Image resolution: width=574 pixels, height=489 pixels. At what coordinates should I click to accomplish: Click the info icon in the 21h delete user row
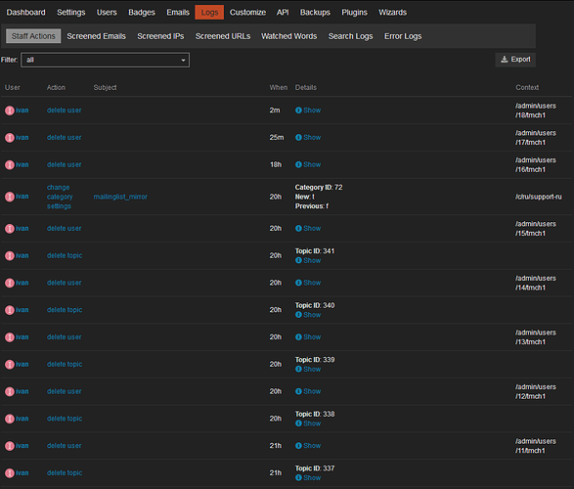pos(298,445)
